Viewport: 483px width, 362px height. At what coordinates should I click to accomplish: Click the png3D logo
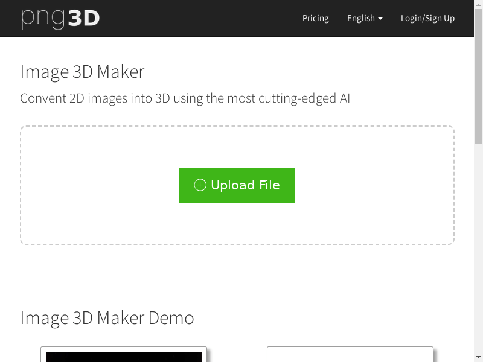pyautogui.click(x=60, y=18)
